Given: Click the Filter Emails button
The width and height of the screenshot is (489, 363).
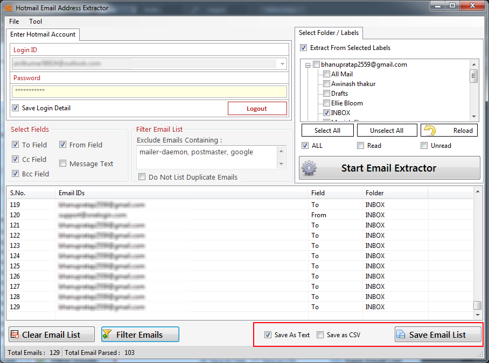Looking at the screenshot, I should (140, 334).
